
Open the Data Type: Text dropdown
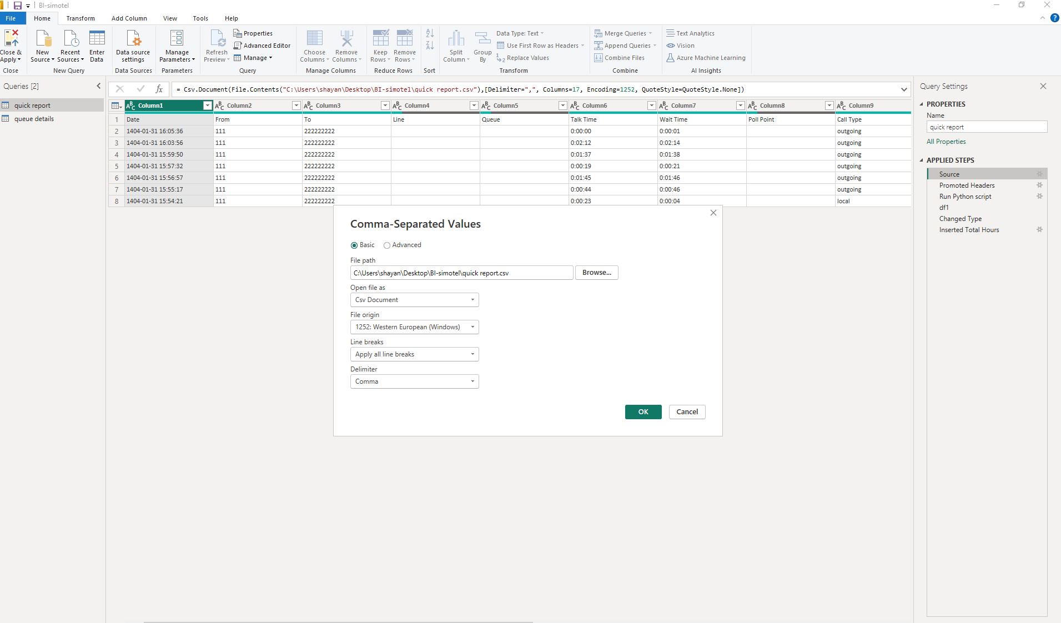[x=520, y=33]
